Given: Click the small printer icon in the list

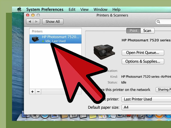Looking at the screenshot, I should [35, 39].
